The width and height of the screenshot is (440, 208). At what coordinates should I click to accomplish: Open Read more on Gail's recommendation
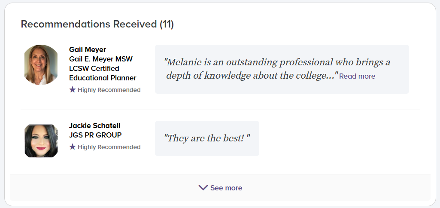pyautogui.click(x=357, y=76)
